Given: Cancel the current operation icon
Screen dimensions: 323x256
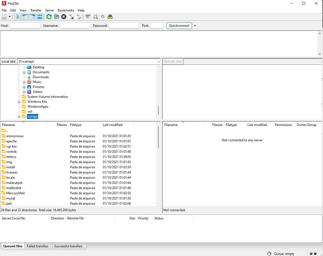Looking at the screenshot, I should pos(64,17).
